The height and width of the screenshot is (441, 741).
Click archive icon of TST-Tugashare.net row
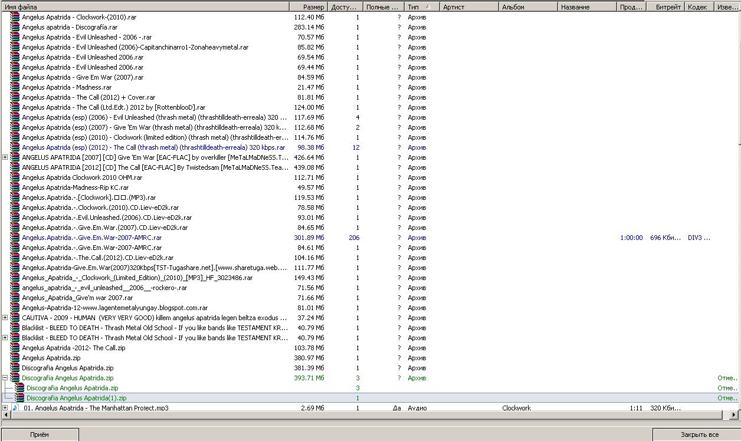point(15,268)
